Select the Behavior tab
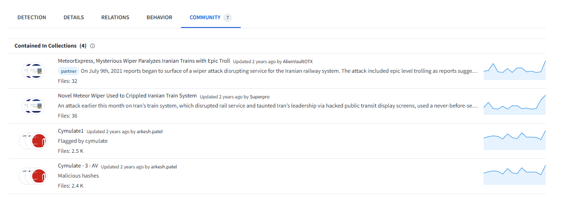 [159, 17]
